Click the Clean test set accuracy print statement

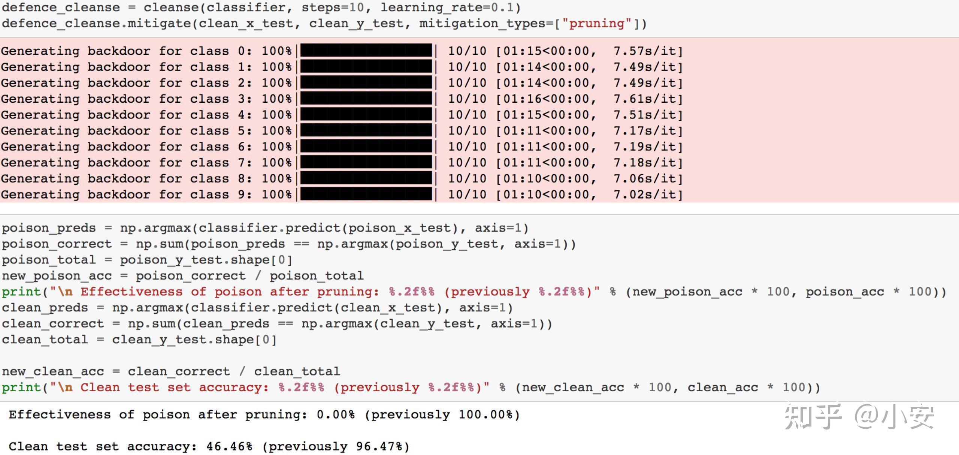click(411, 387)
